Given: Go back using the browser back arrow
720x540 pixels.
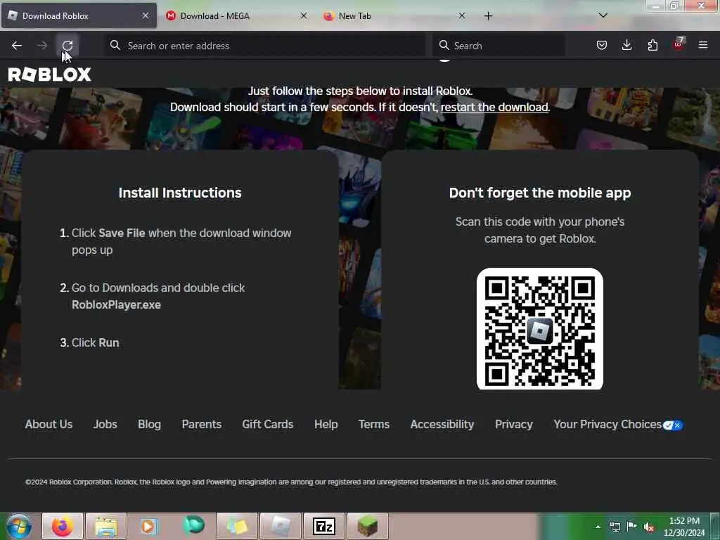Looking at the screenshot, I should (17, 46).
